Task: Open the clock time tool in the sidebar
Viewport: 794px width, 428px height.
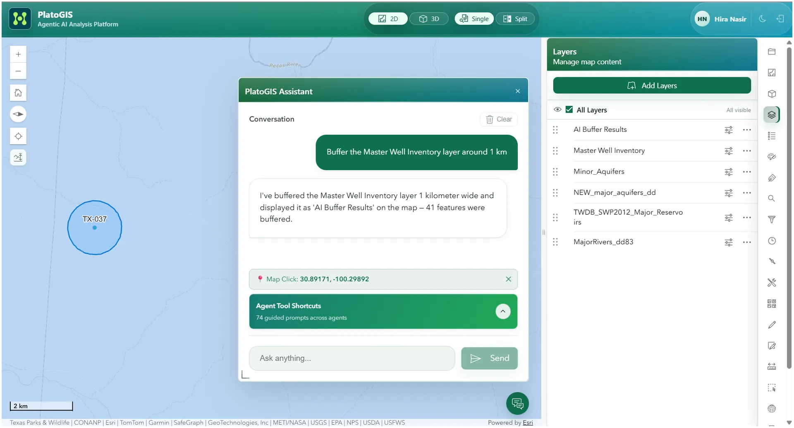Action: click(772, 241)
